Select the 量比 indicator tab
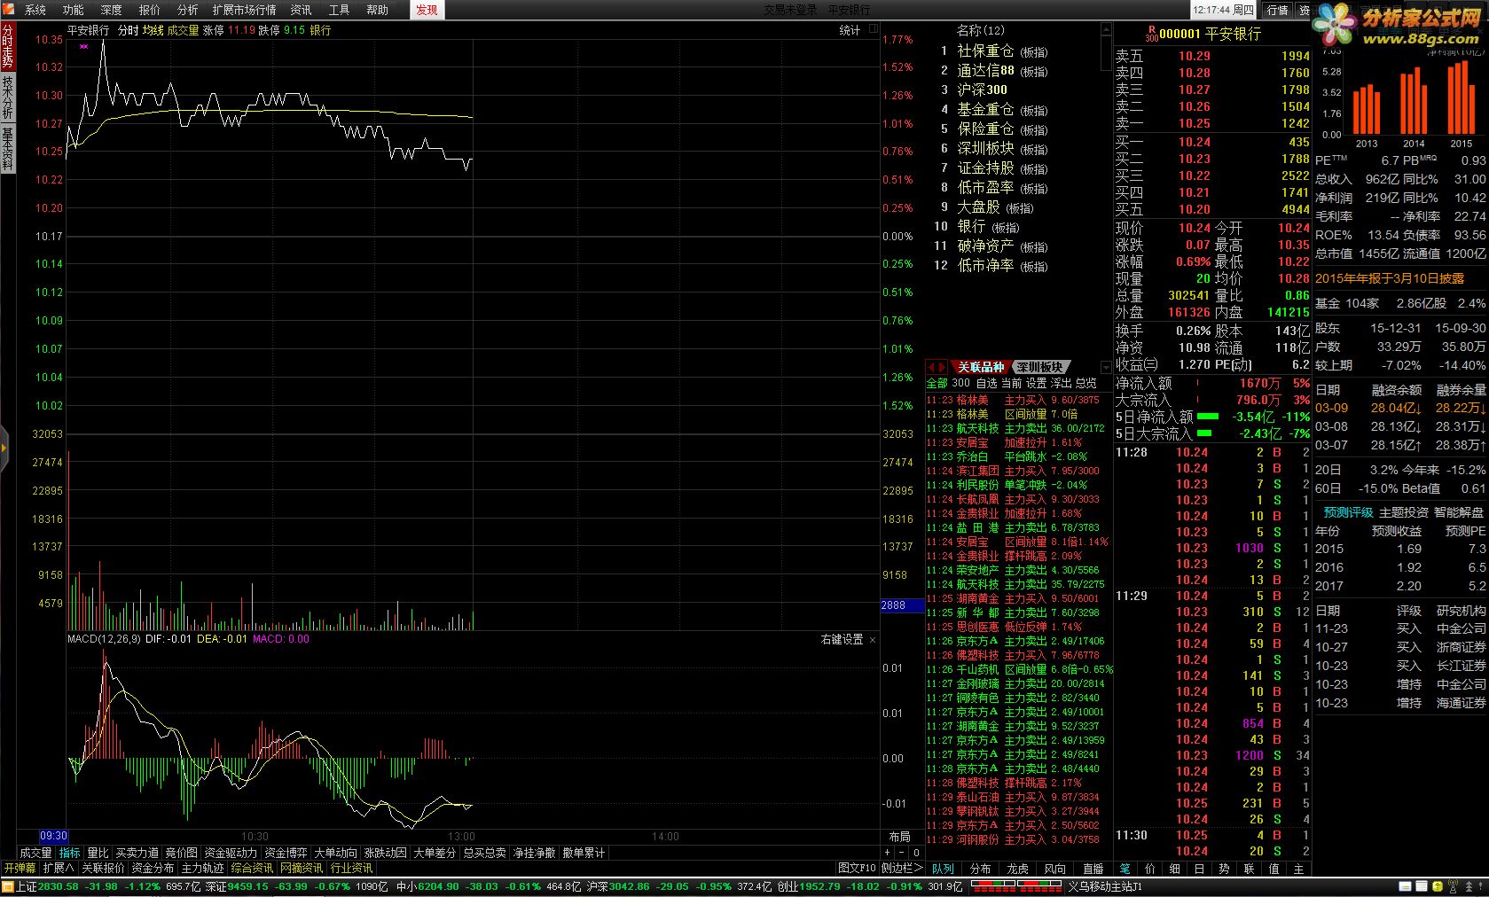Image resolution: width=1489 pixels, height=897 pixels. coord(98,853)
